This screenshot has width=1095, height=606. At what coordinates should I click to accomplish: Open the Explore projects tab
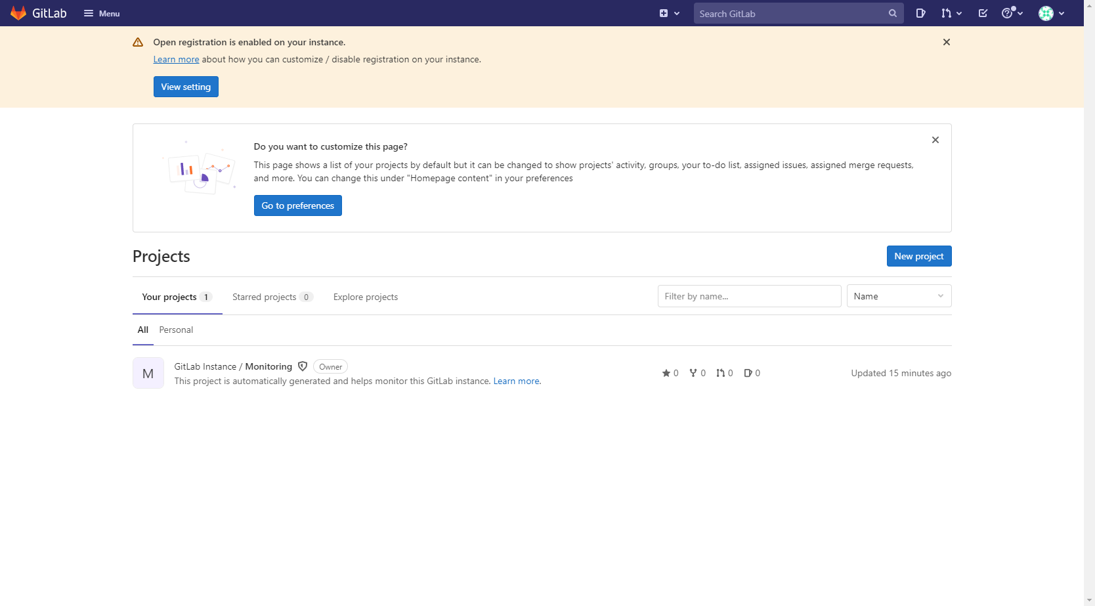(x=365, y=297)
